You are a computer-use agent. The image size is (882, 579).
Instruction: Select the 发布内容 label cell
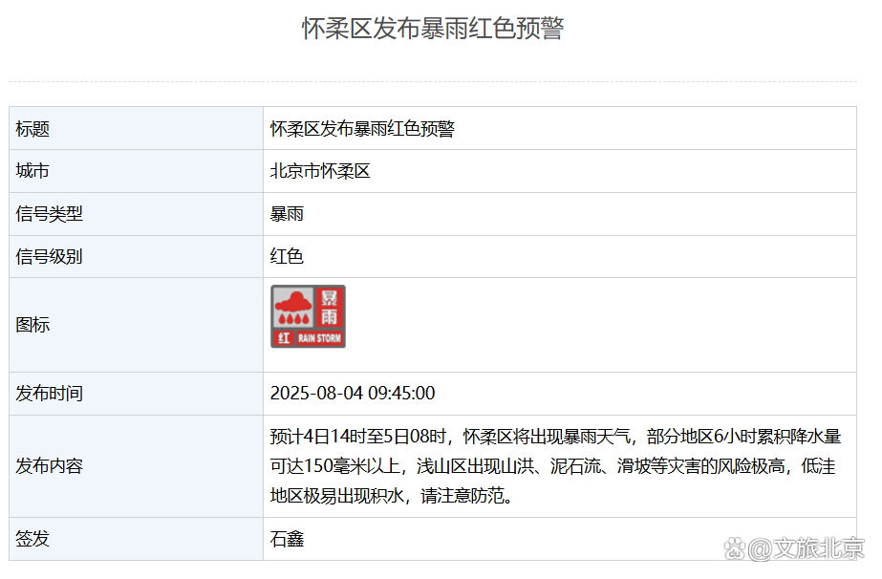pos(50,466)
